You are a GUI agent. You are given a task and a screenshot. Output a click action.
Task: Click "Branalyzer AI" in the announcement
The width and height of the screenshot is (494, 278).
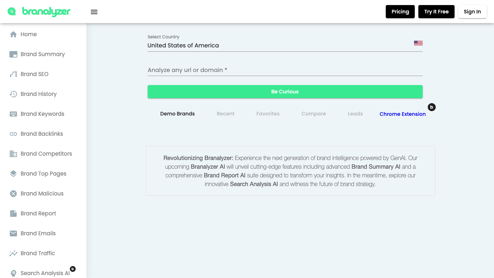pyautogui.click(x=208, y=167)
